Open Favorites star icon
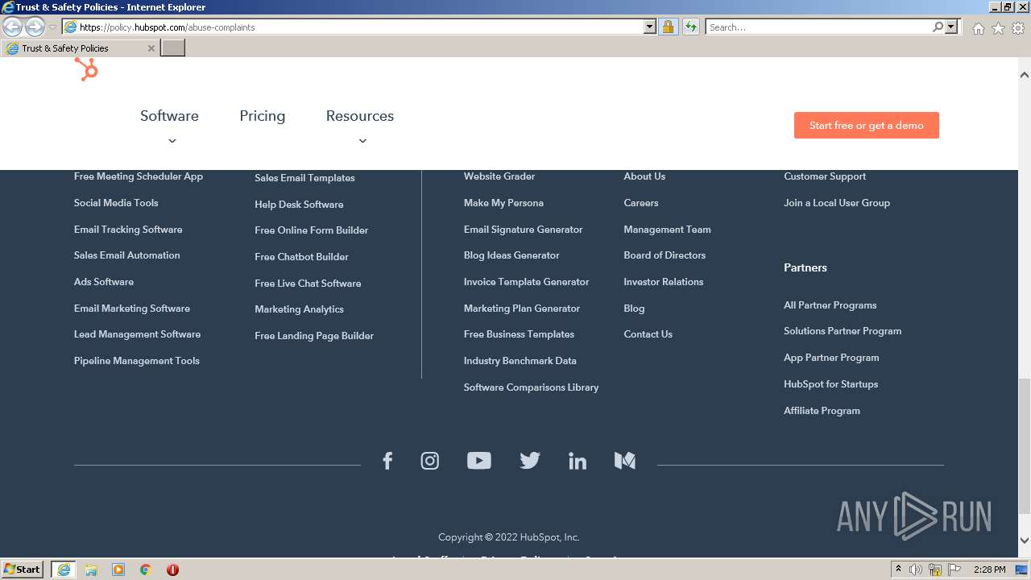The image size is (1031, 580). coord(998,28)
